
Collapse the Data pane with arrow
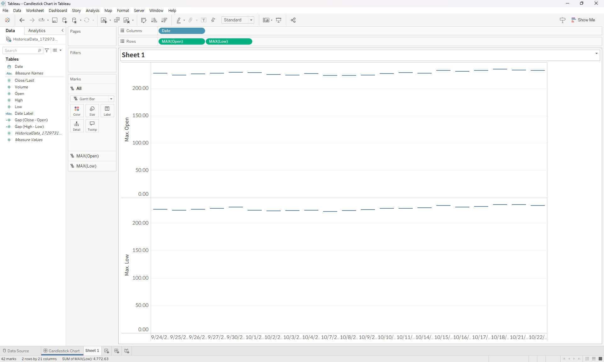click(x=62, y=30)
